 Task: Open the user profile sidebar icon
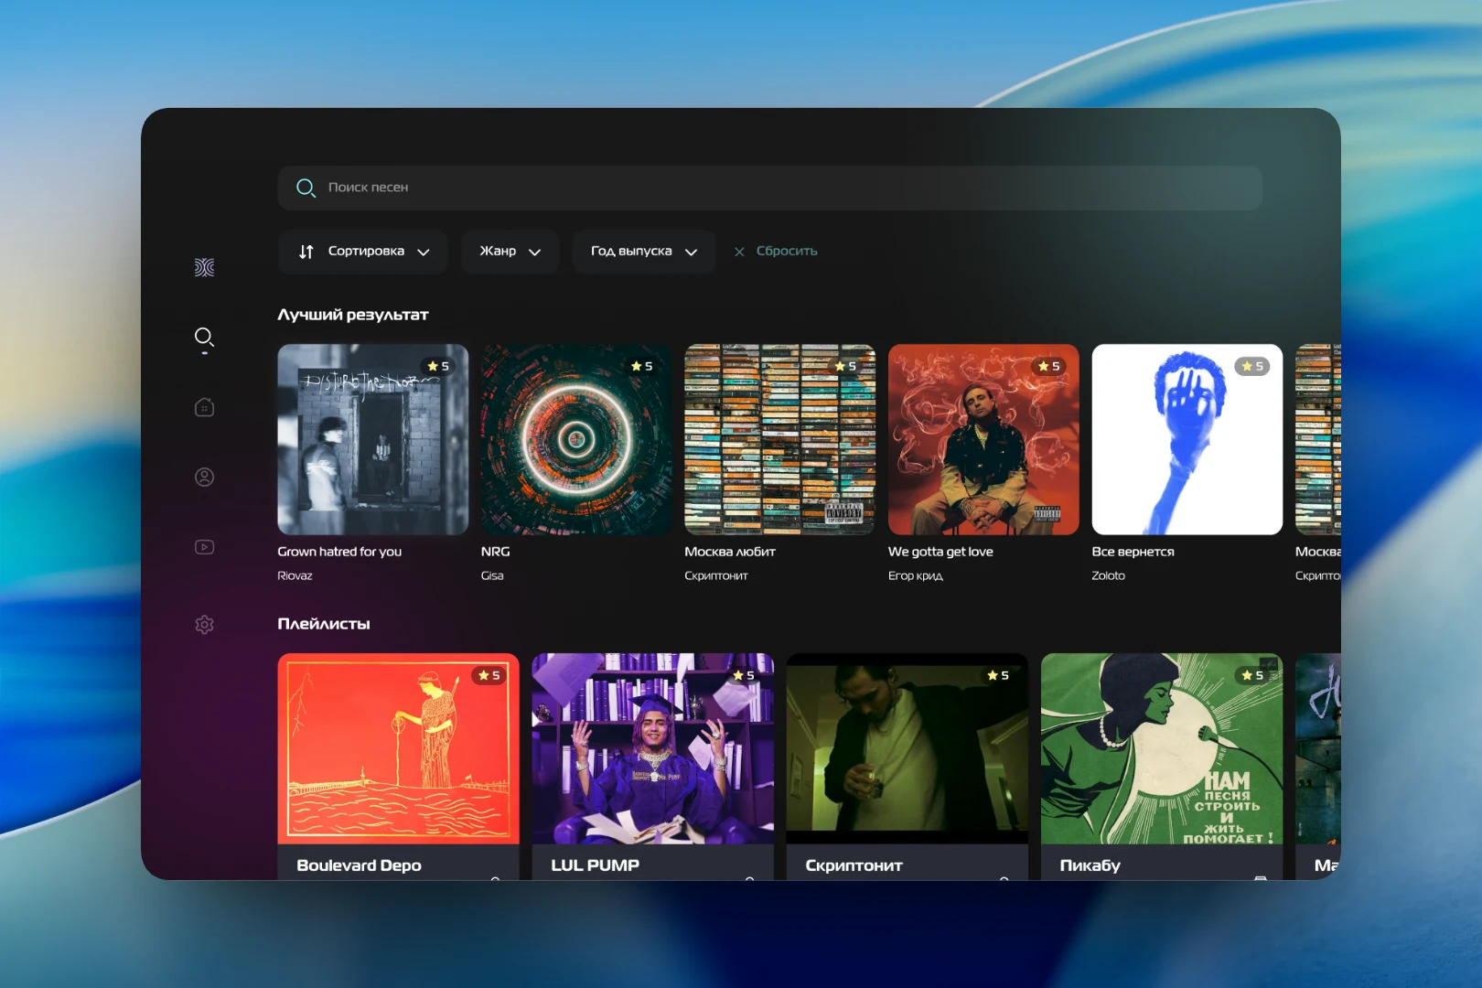coord(205,477)
